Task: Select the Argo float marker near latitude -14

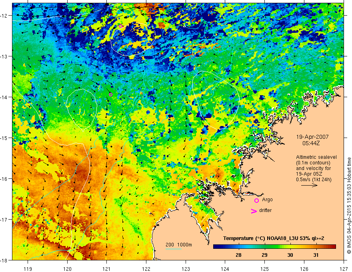Action: 111,95
